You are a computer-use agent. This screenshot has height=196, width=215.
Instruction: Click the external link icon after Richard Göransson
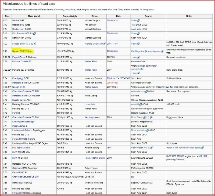tap(105, 44)
